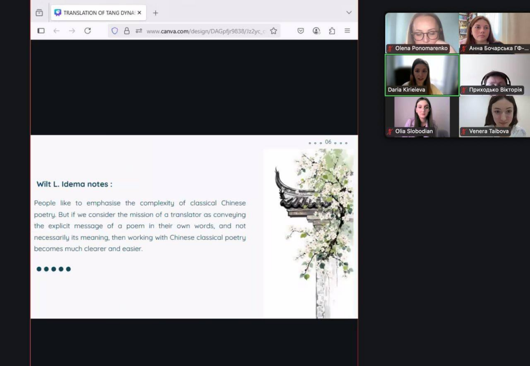Viewport: 530px width, 366px height.
Task: Click the forward navigation arrow
Action: (x=72, y=31)
